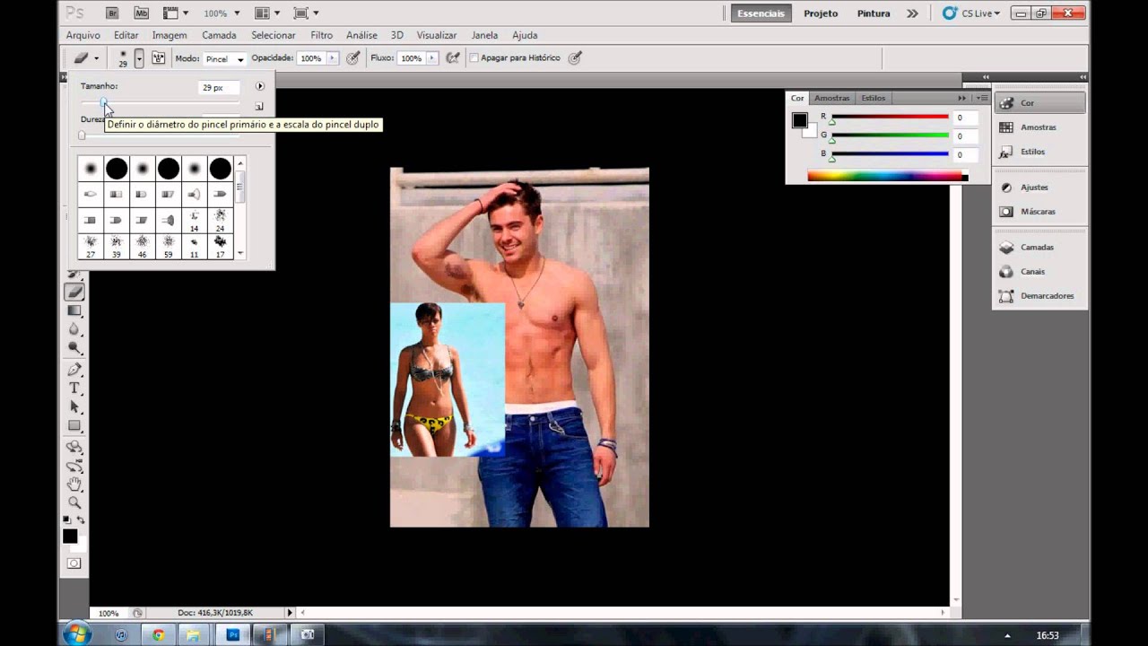Switch to the Estilos tab in color panel

873,98
